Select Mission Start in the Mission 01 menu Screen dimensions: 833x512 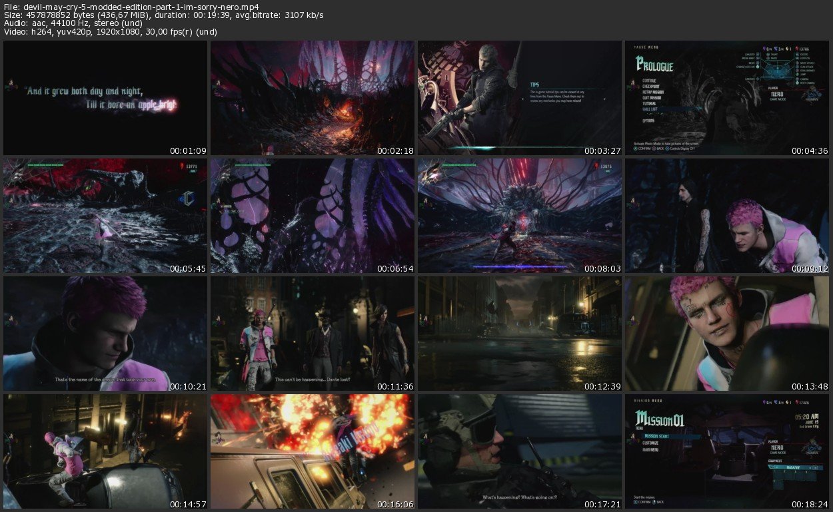657,437
